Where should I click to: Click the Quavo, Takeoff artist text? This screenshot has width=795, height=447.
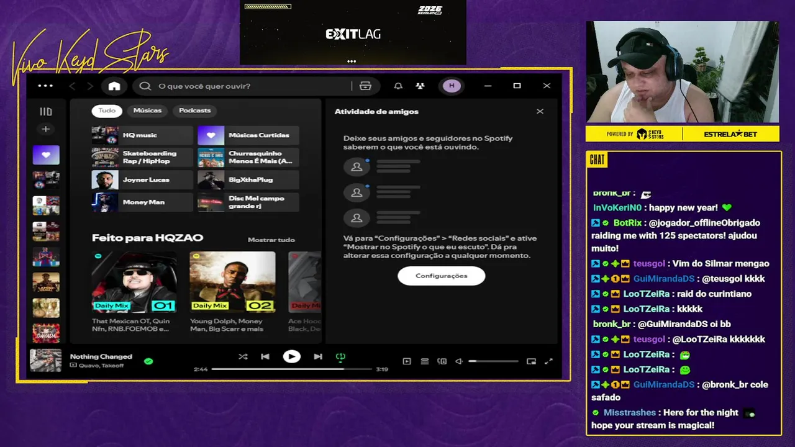point(101,366)
